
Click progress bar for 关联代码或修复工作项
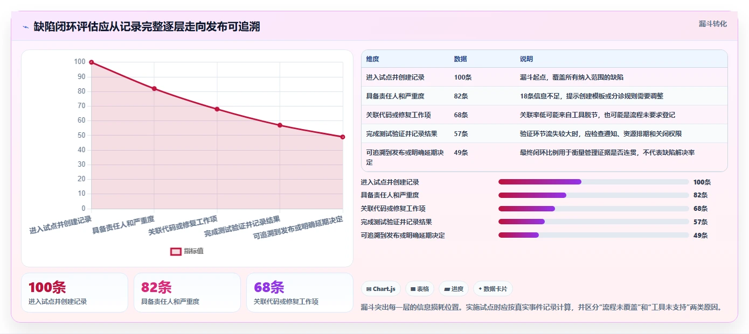point(594,209)
